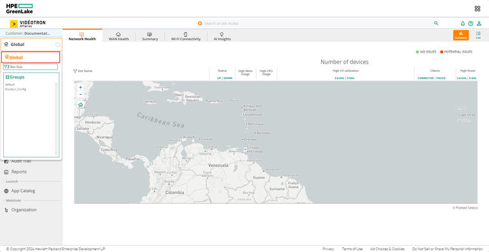The image size is (489, 252).
Task: Sort by Status DOWN
Action: (x=228, y=78)
